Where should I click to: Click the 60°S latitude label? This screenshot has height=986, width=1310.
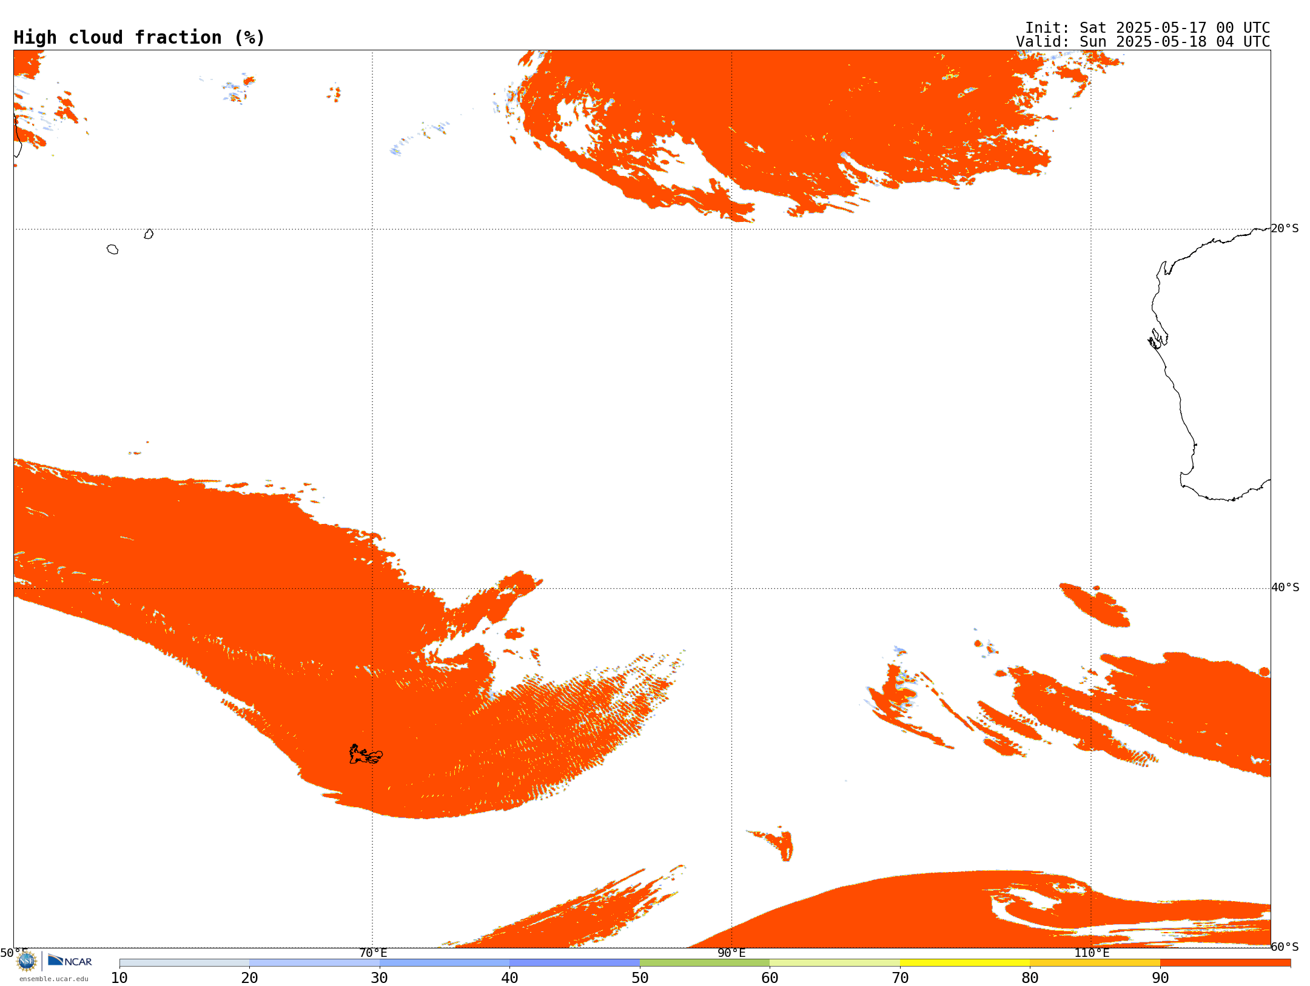point(1285,947)
